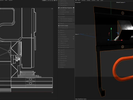Image resolution: width=133 pixels, height=100 pixels.
Task: Open UV Straighten options gear
Action: point(73,37)
